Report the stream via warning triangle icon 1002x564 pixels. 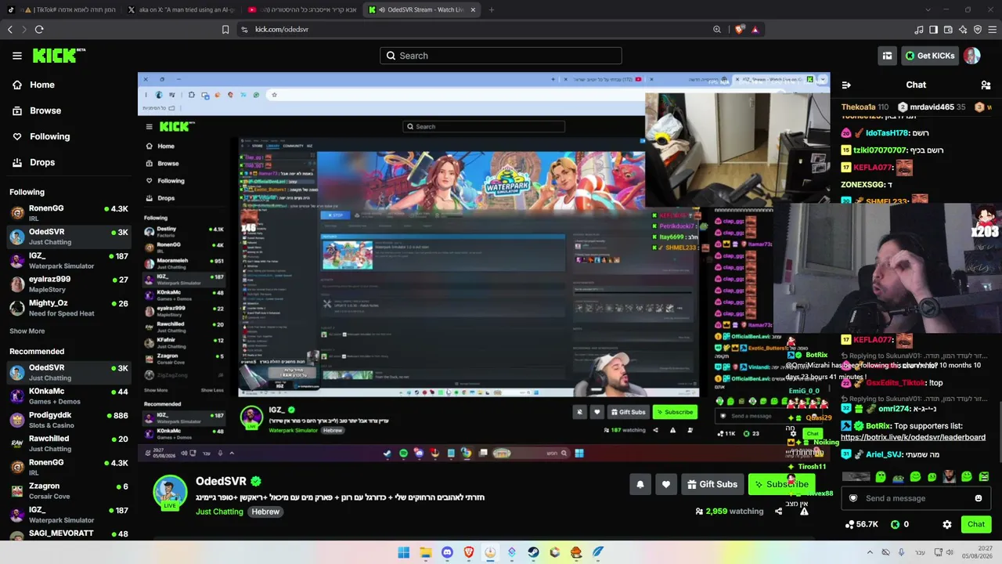pos(804,512)
